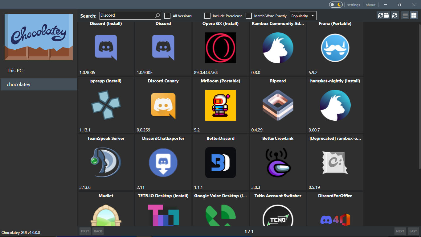This screenshot has height=237, width=421.
Task: Open the TETR.IO Desktop (Install) icon
Action: click(163, 215)
